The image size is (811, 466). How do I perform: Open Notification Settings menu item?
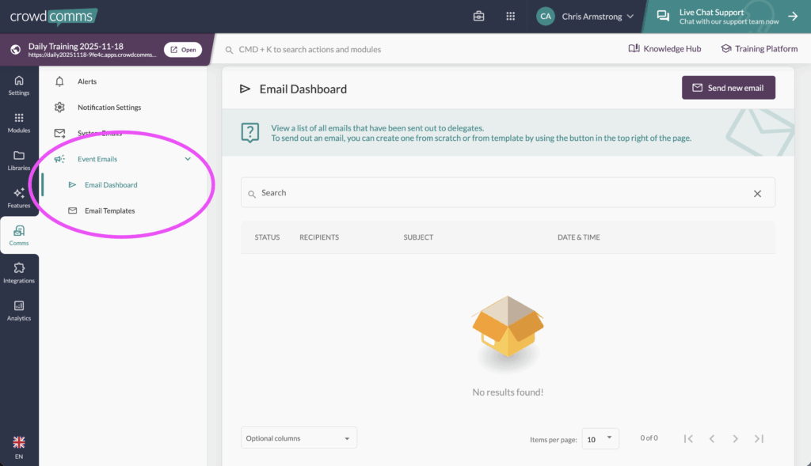click(x=109, y=108)
